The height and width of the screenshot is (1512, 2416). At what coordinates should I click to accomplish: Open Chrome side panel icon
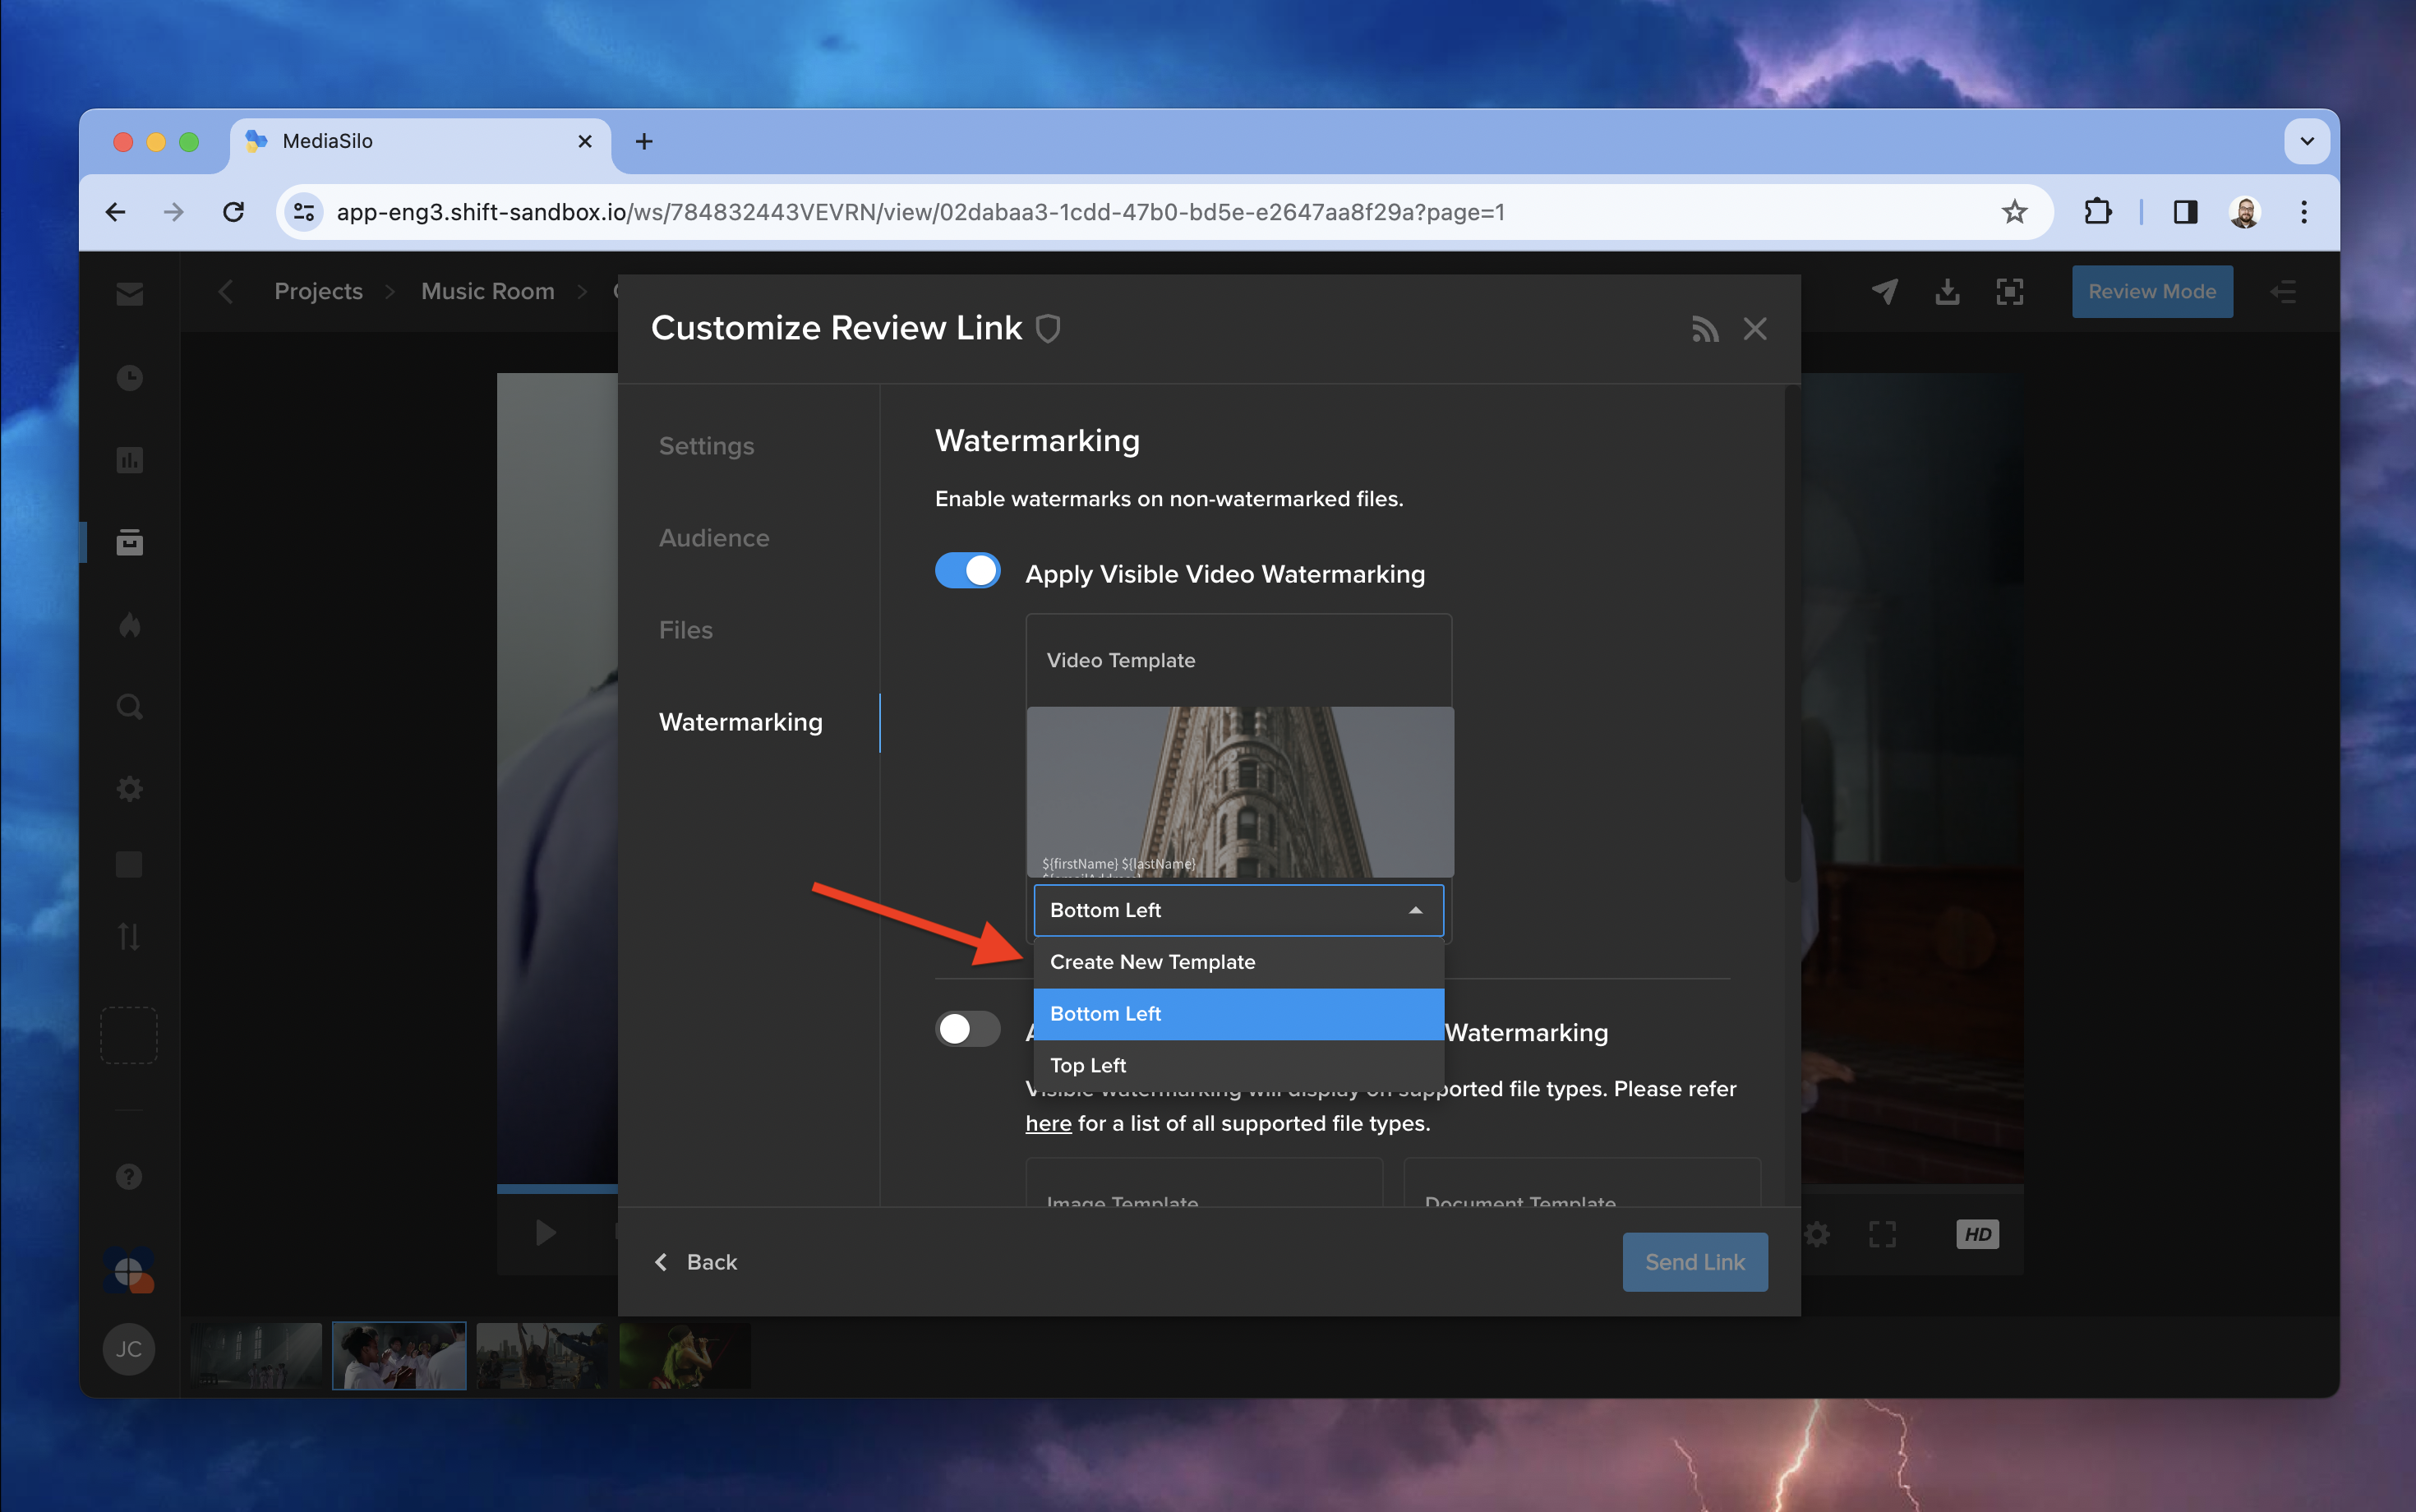[2185, 212]
